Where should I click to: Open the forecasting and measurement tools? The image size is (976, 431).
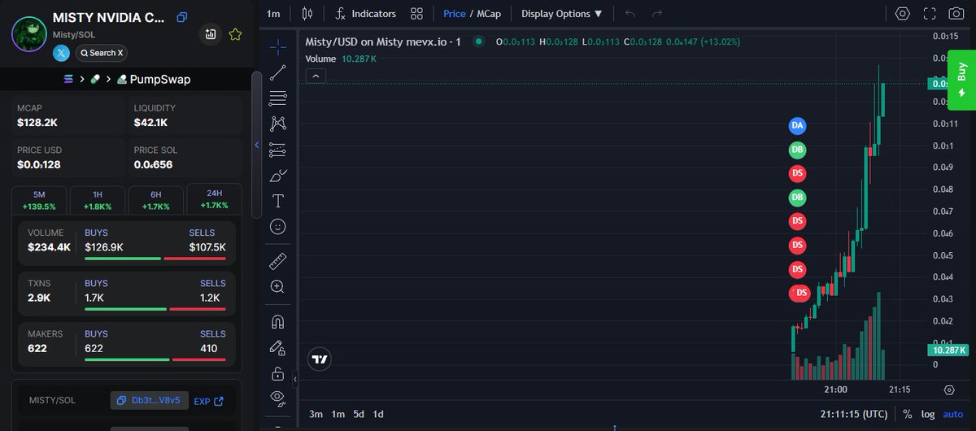tap(278, 150)
